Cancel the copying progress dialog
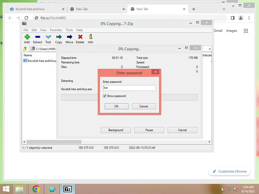 click(183, 130)
